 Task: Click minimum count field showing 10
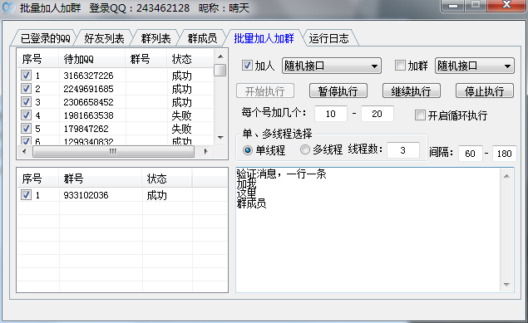331,114
